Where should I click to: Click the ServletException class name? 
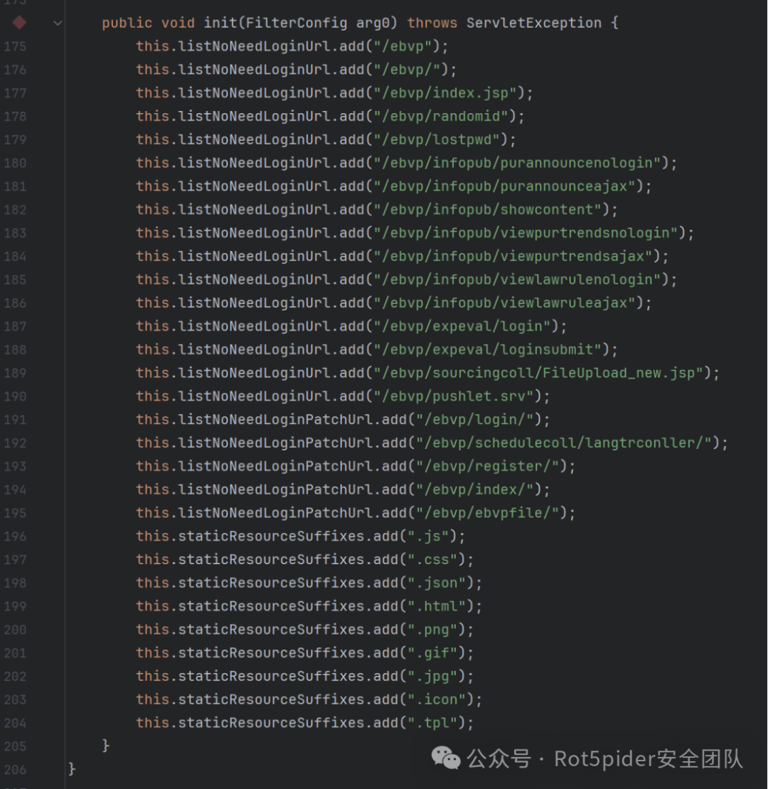(x=534, y=23)
